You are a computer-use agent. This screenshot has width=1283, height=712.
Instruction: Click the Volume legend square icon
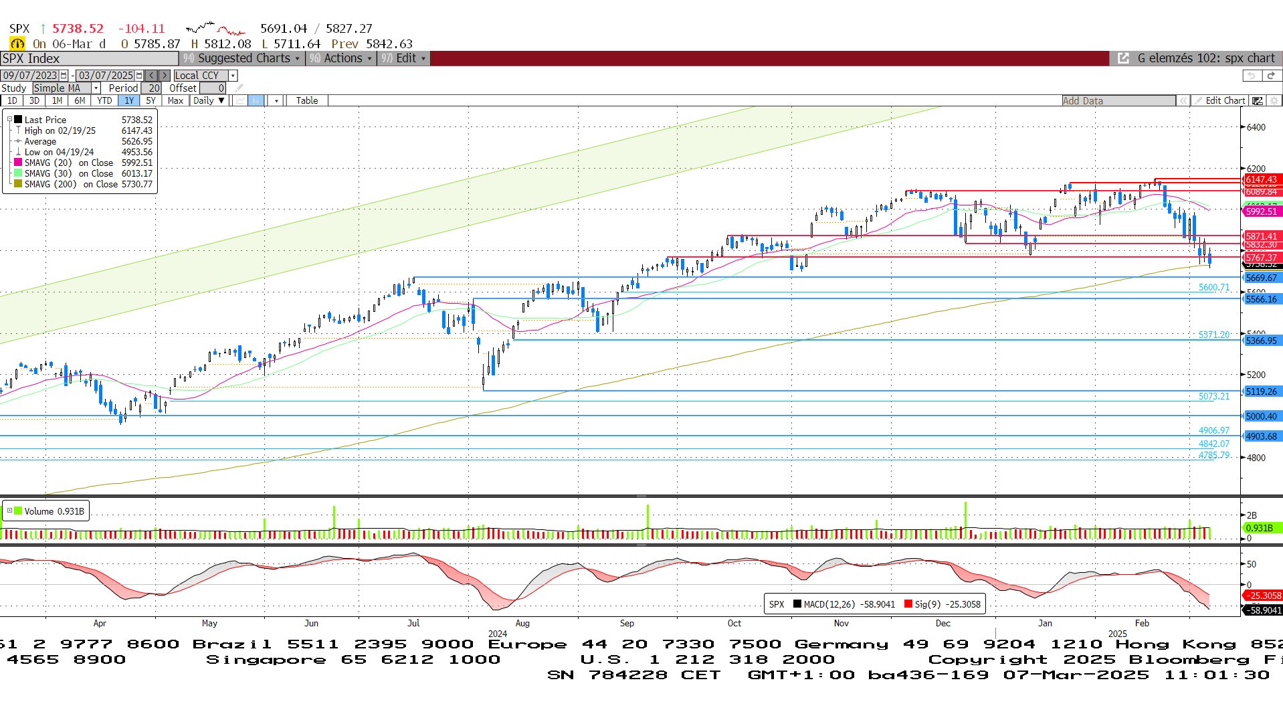[x=18, y=511]
